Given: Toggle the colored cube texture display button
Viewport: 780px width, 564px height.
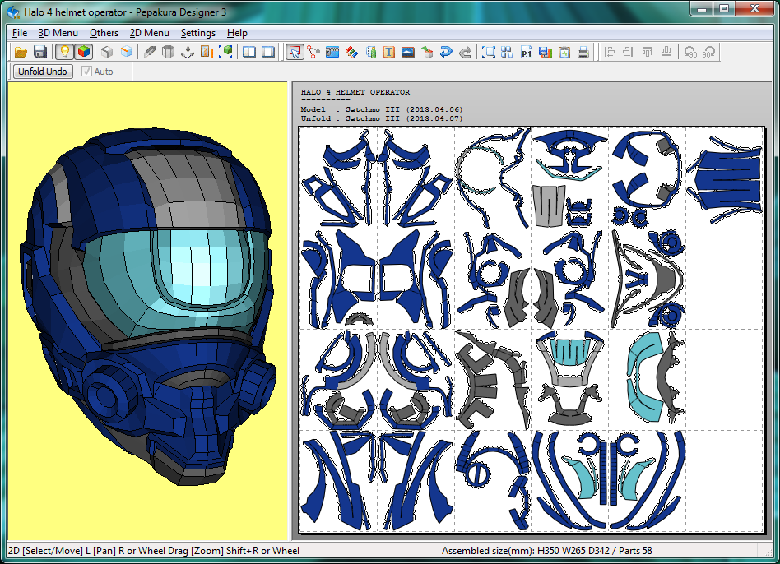Looking at the screenshot, I should [83, 52].
